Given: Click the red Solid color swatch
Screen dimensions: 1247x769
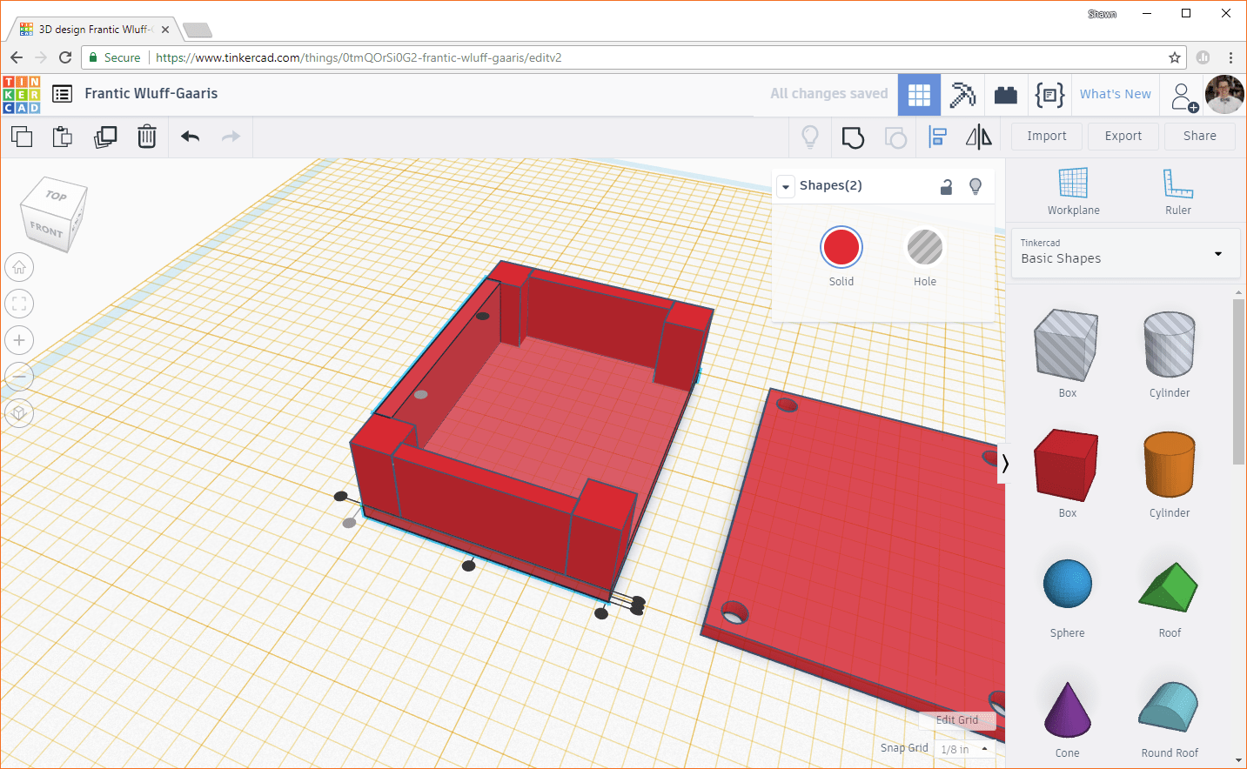Looking at the screenshot, I should click(x=841, y=246).
